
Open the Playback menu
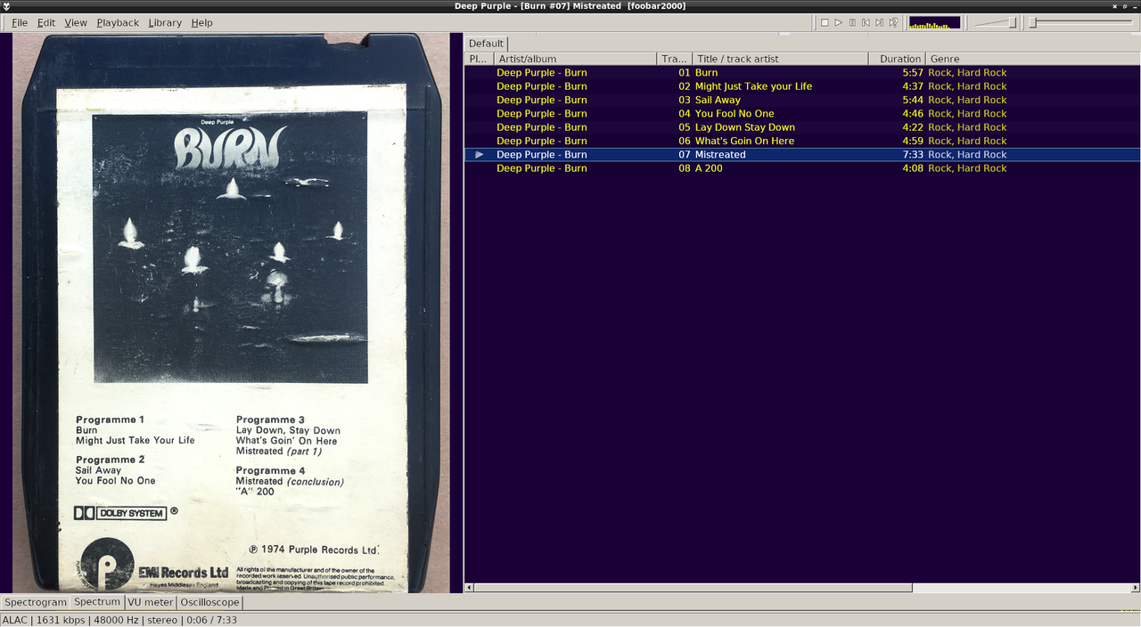pos(118,22)
